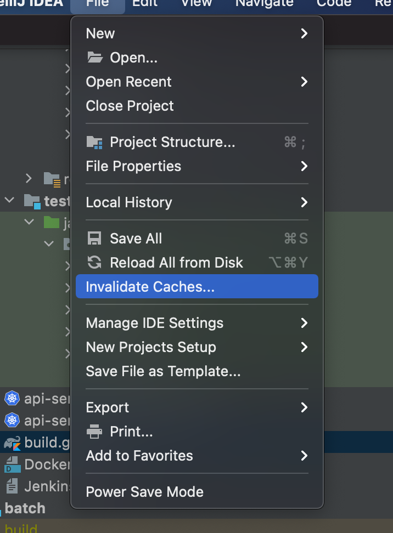The image size is (393, 533).
Task: Open the Navigate menu
Action: [265, 4]
